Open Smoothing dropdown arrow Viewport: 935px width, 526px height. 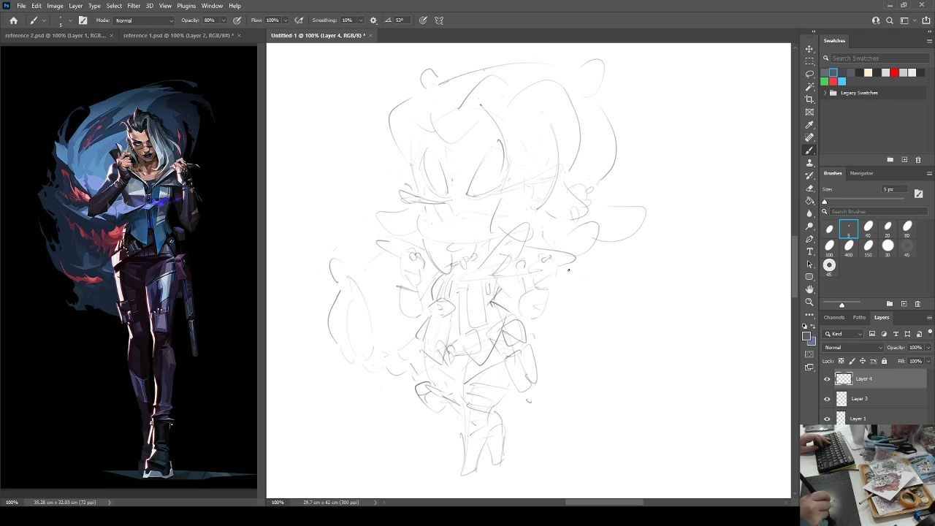(361, 20)
